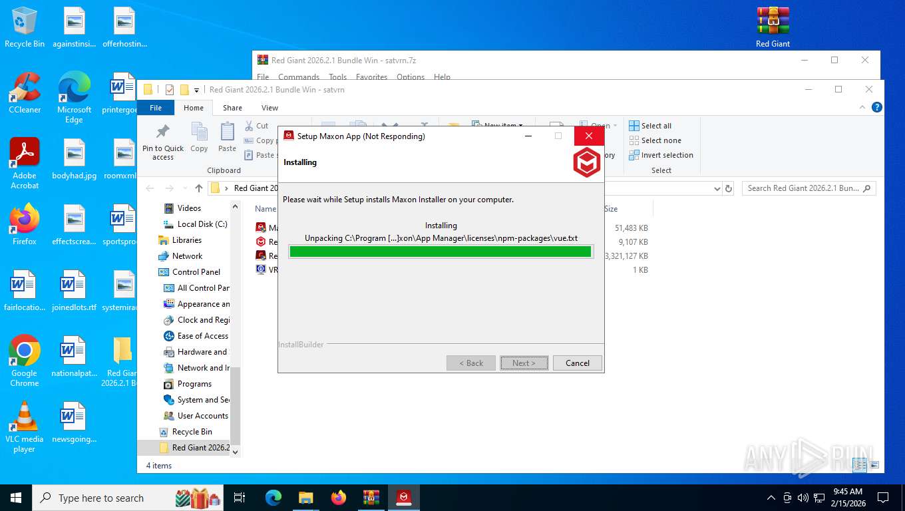Open nationalpat Word document on desktop

(x=75, y=357)
